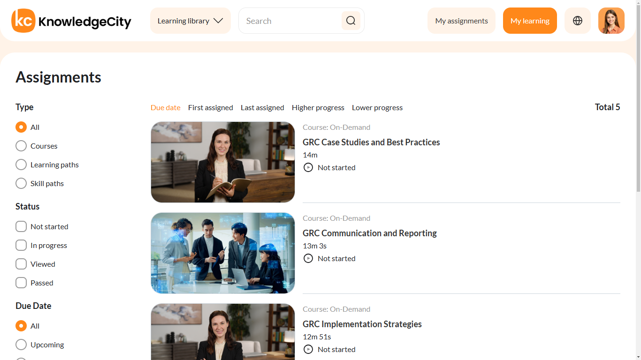This screenshot has width=641, height=360.
Task: Click play icon for GRC Communication and Reporting
Action: pos(308,258)
